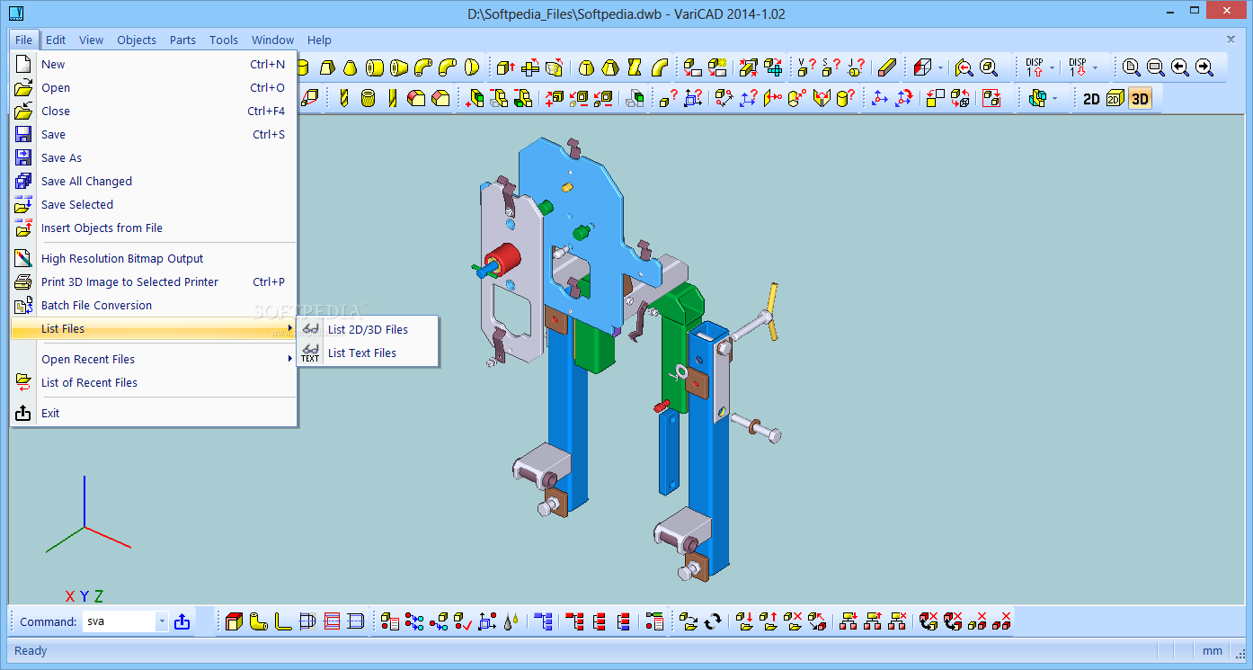The image size is (1253, 670).
Task: Click the blue and red 3D axes icon
Action: tap(880, 98)
